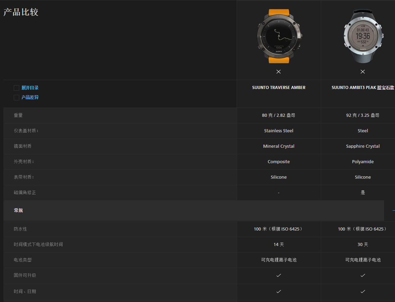Screen dimensions: 395x302
Task: Select 'Silicone' under Traverse Amber
Action: 279,177
